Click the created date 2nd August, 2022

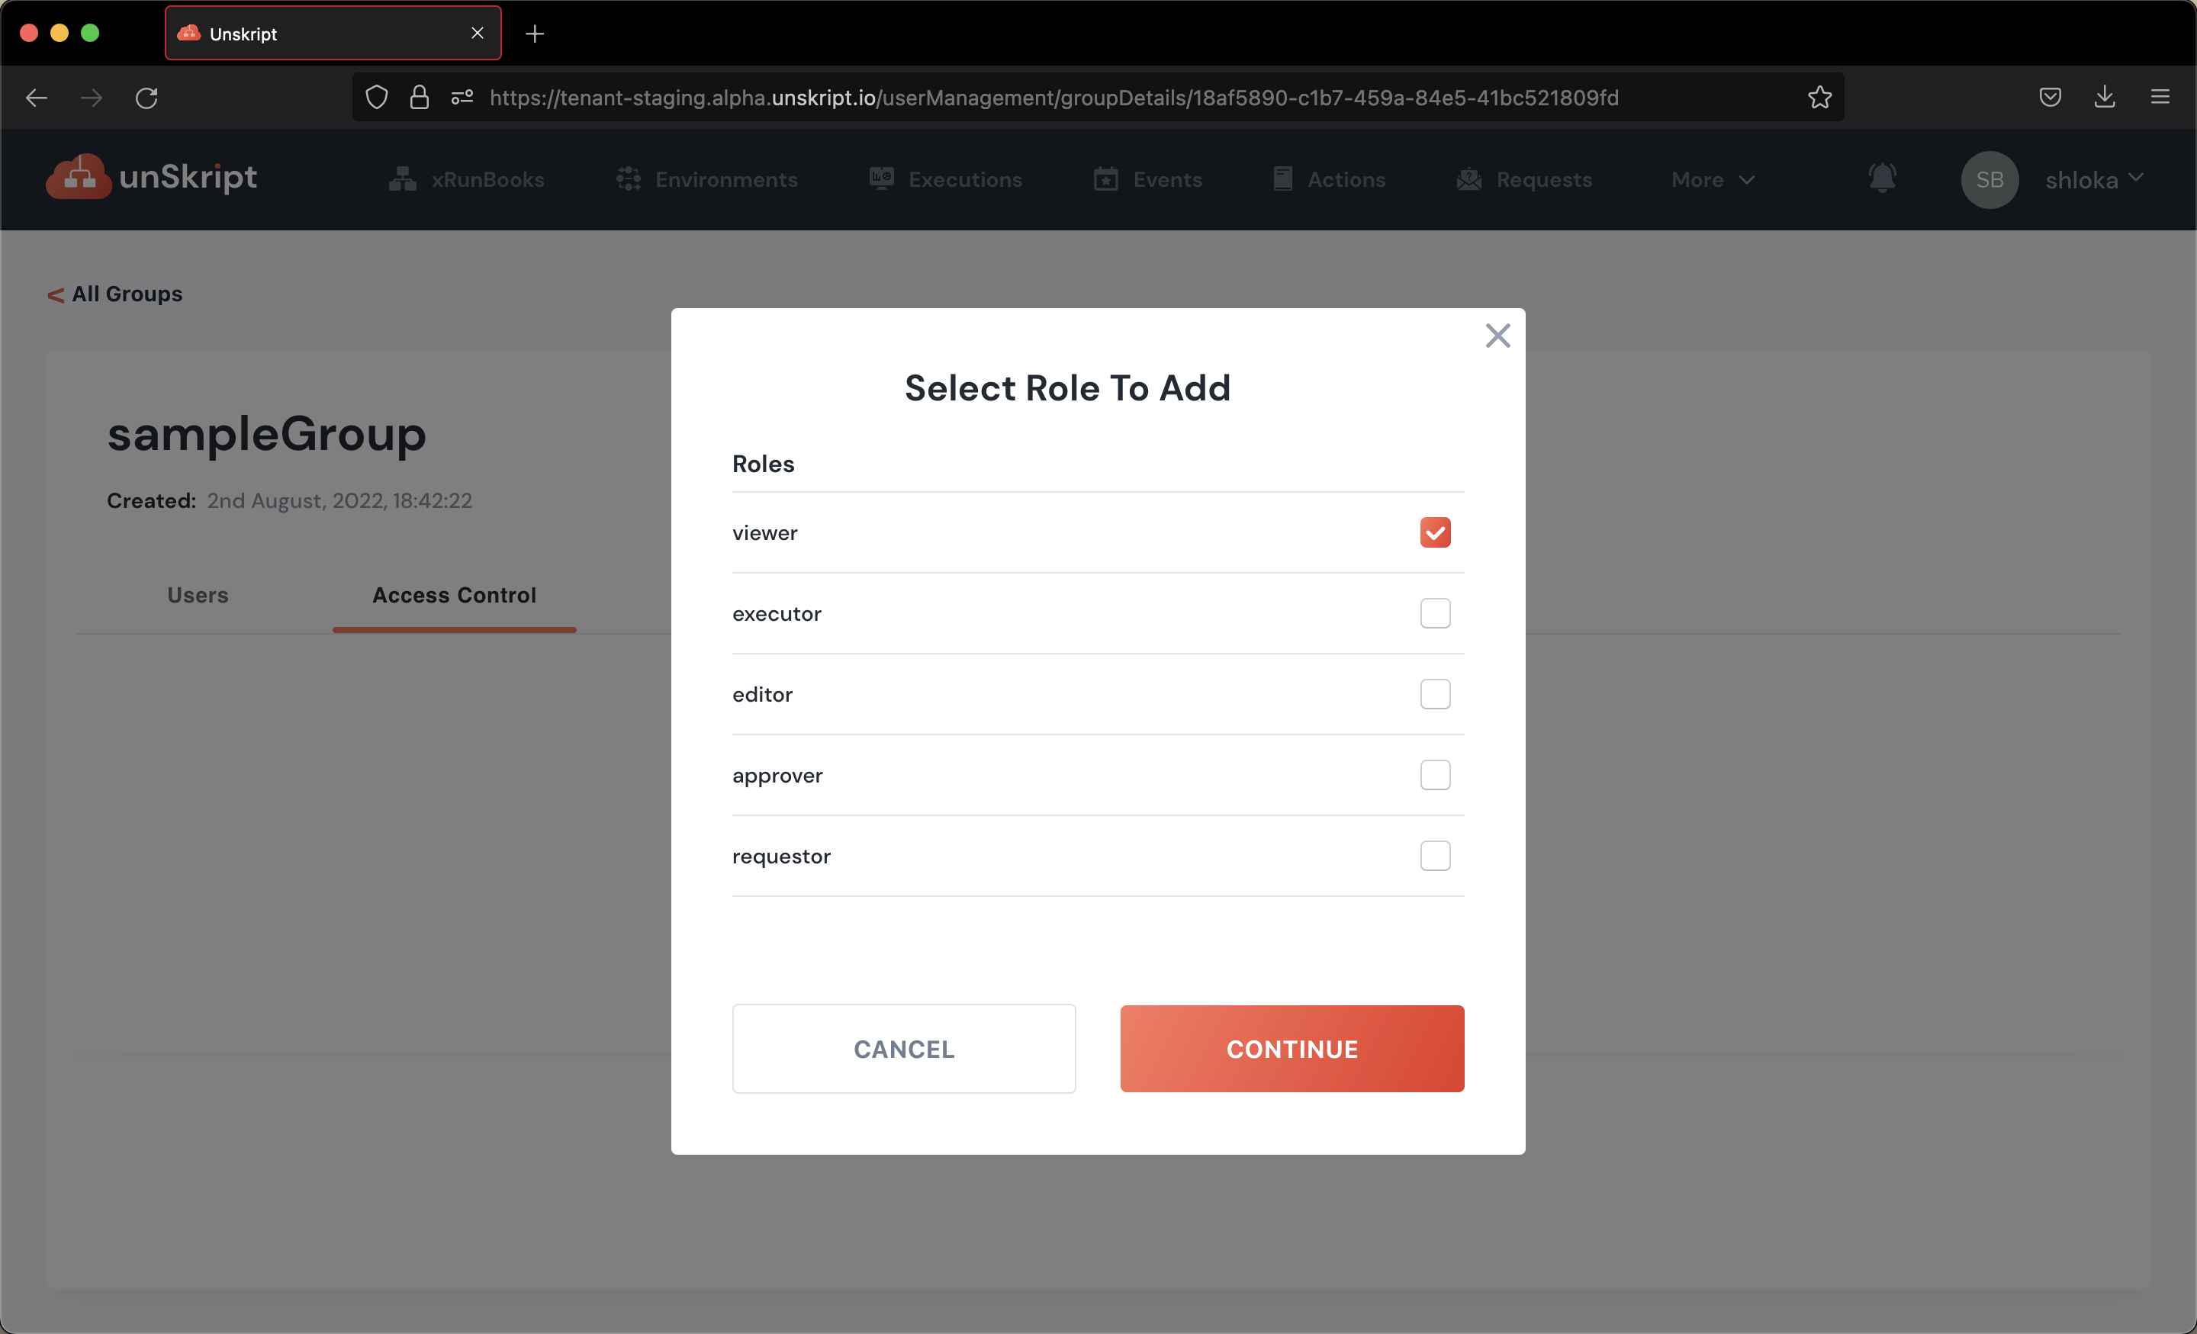pyautogui.click(x=339, y=501)
